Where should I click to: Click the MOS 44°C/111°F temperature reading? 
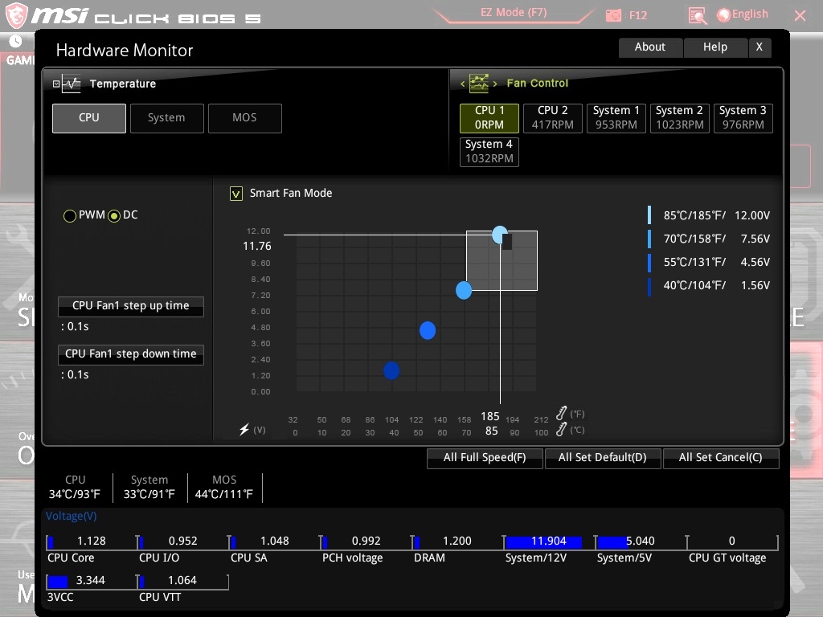point(224,488)
